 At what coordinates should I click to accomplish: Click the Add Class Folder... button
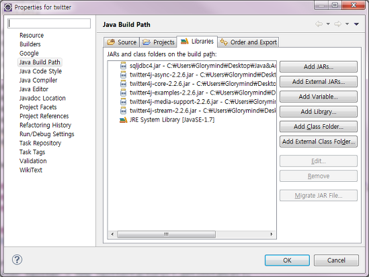319,127
